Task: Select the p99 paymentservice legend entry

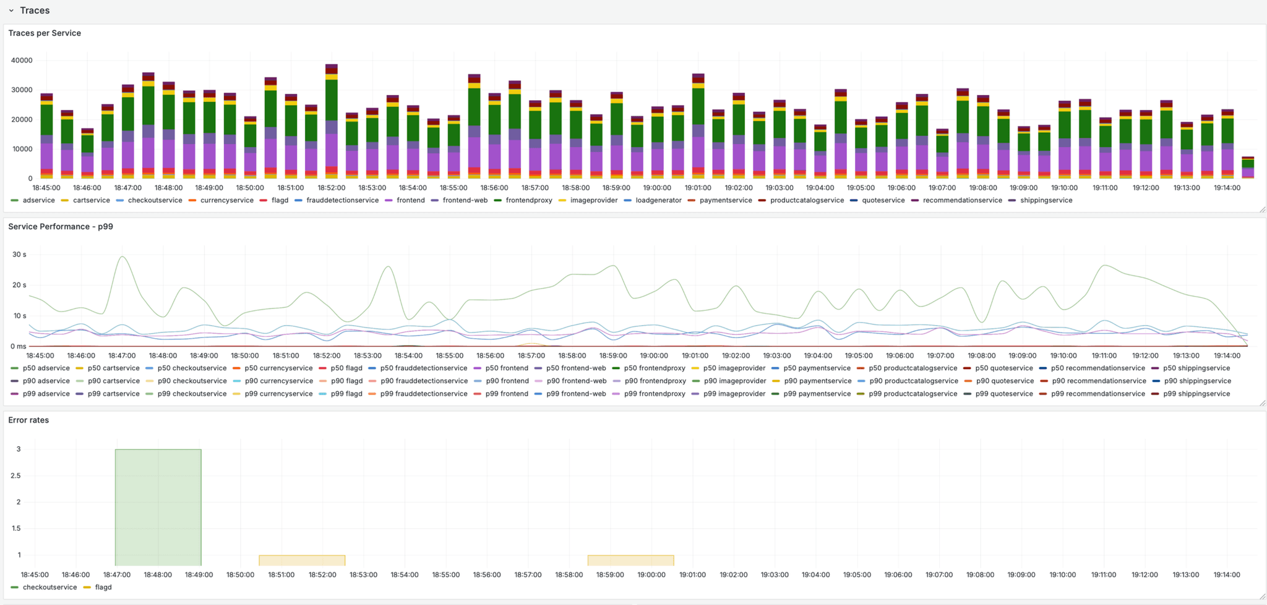Action: click(817, 394)
